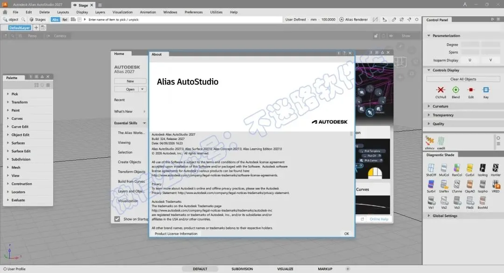The width and height of the screenshot is (504, 273).
Task: Choose the ClayAO diagnostic shade icon
Action: 469,184
